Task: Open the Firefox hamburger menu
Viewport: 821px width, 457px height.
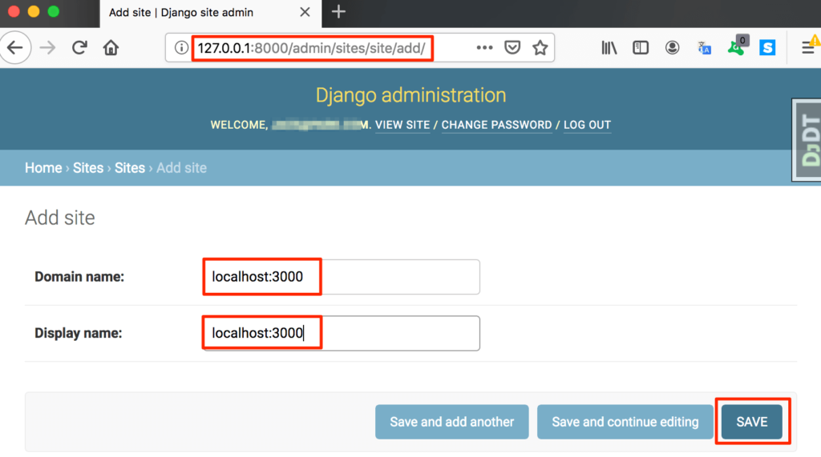Action: [808, 47]
